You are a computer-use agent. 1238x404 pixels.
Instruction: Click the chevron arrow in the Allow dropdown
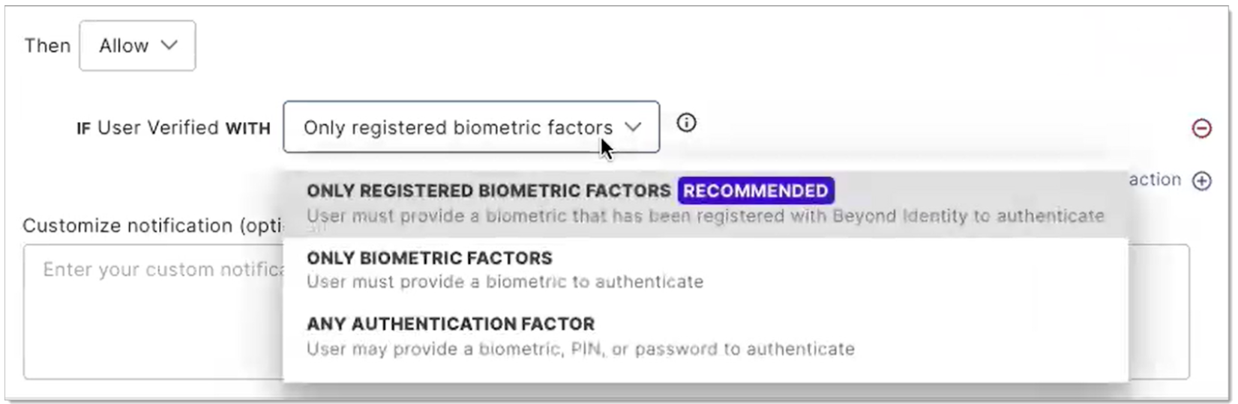pyautogui.click(x=170, y=46)
